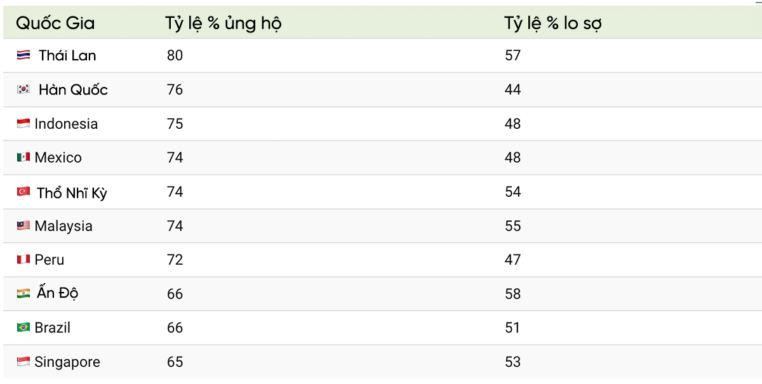
Task: Click the India flag icon
Action: [23, 294]
